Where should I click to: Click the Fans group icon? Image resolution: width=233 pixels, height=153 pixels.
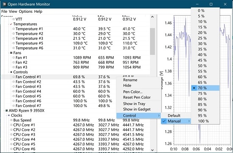point(11,53)
